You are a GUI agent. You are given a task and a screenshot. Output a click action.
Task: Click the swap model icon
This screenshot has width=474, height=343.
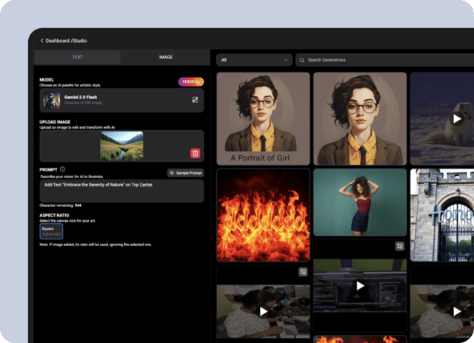coord(195,100)
